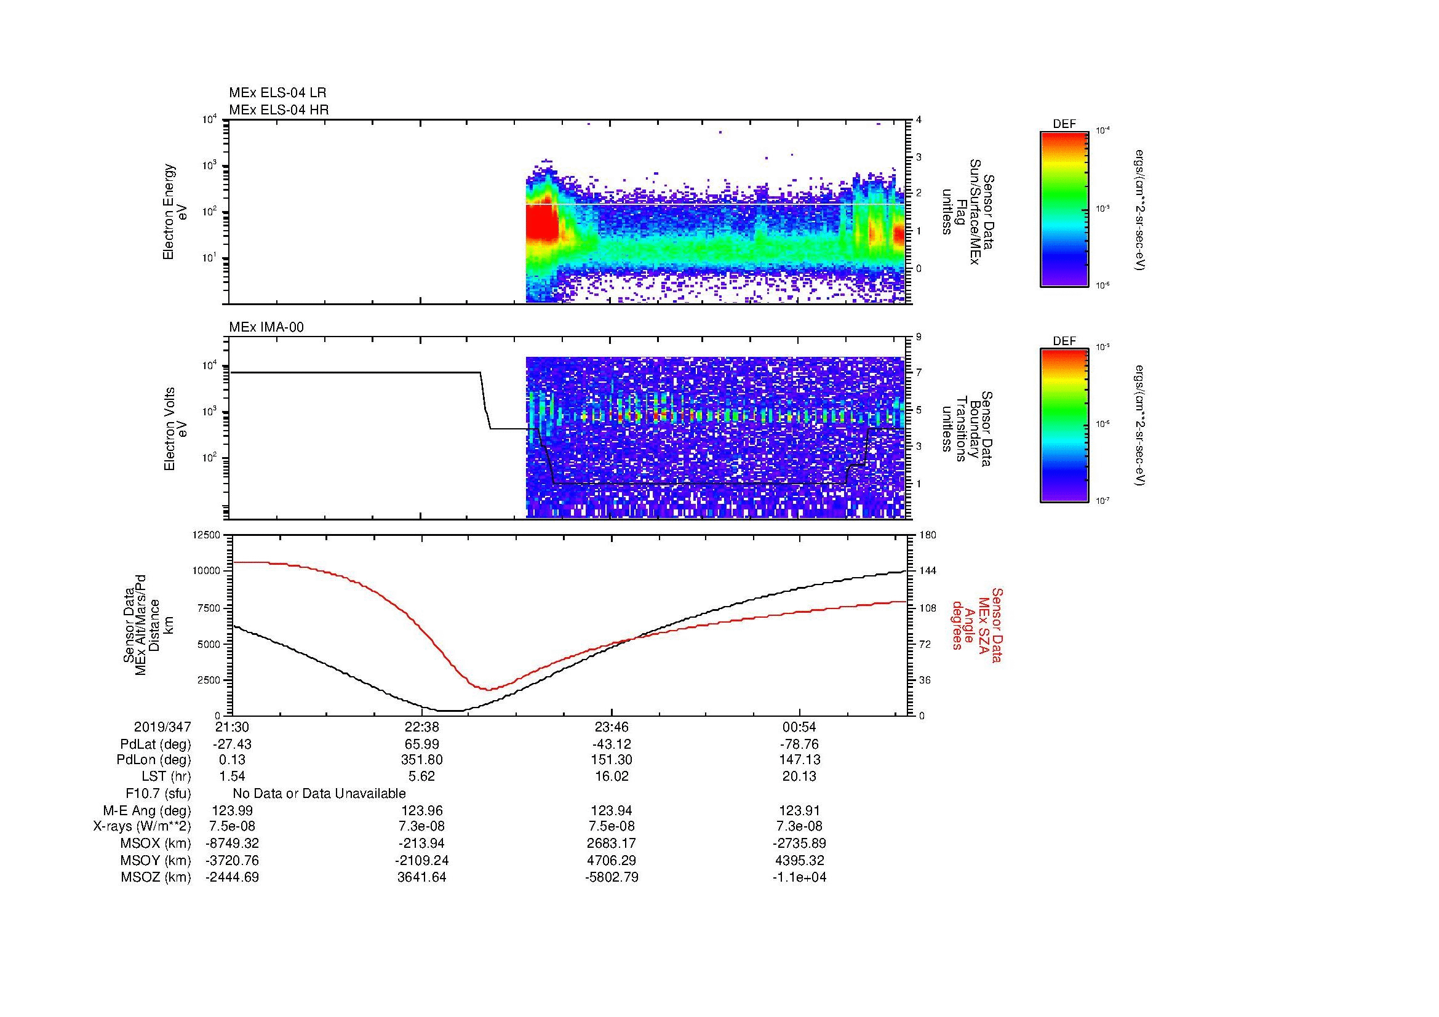Click the '00:54' time tick label

[x=800, y=727]
